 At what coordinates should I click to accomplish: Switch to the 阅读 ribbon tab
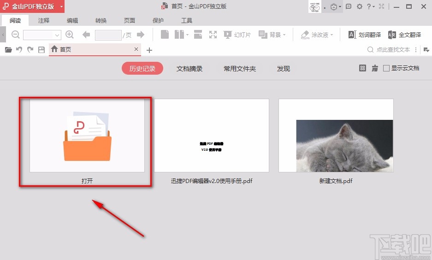pos(15,20)
